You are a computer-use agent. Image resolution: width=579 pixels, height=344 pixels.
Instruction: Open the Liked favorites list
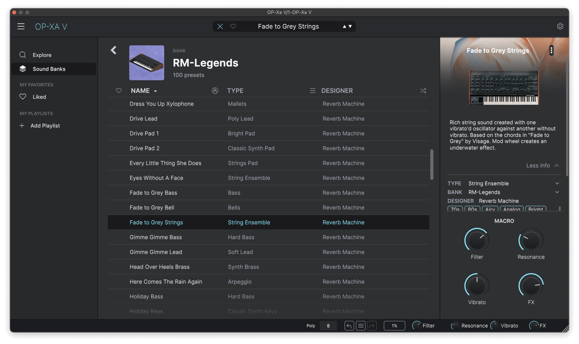[x=39, y=97]
